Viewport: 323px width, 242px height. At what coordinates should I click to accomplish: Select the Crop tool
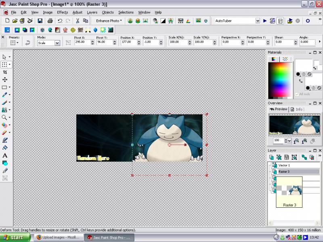(5, 72)
